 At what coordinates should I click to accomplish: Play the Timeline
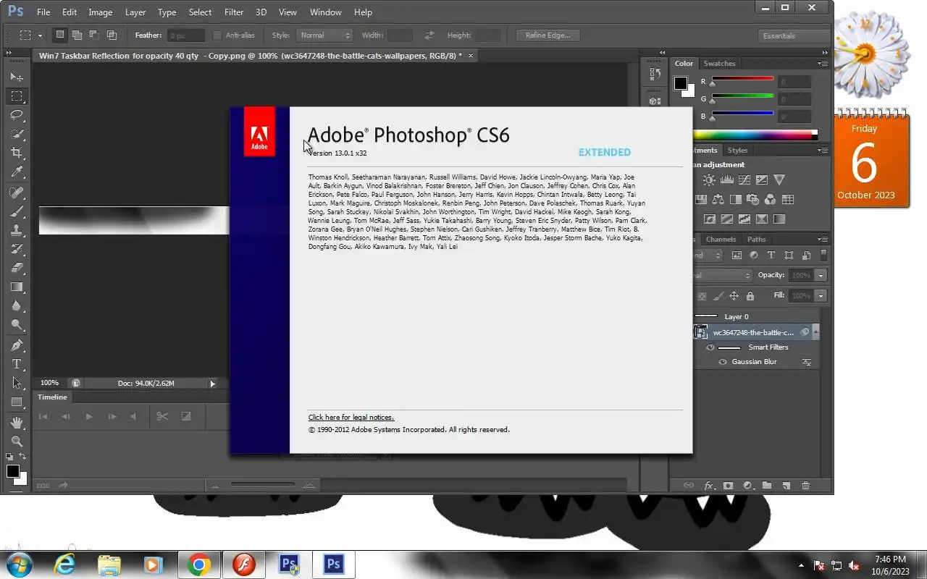point(89,416)
